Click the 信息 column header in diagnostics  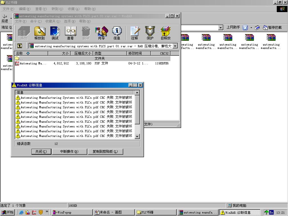[x=75, y=92]
